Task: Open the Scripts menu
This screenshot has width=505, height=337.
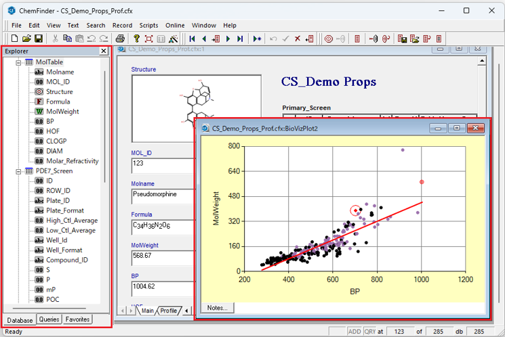Action: click(148, 25)
